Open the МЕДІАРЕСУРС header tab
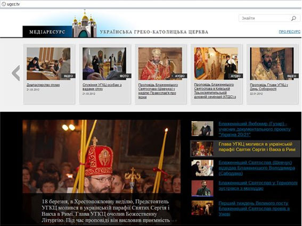The height and width of the screenshot is (226, 302). [x=47, y=32]
